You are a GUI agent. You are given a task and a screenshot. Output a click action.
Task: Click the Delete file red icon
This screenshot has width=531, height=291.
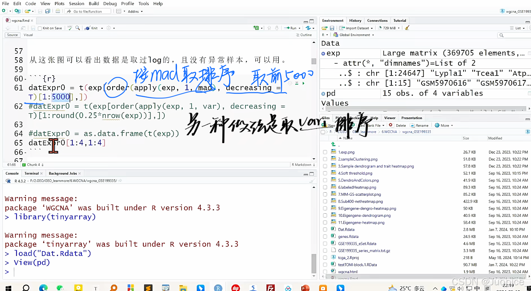pyautogui.click(x=391, y=125)
